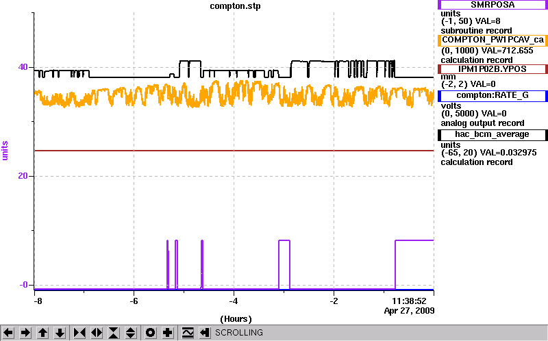Pan the plot left with arrow button
The width and height of the screenshot is (548, 341).
coord(8,333)
